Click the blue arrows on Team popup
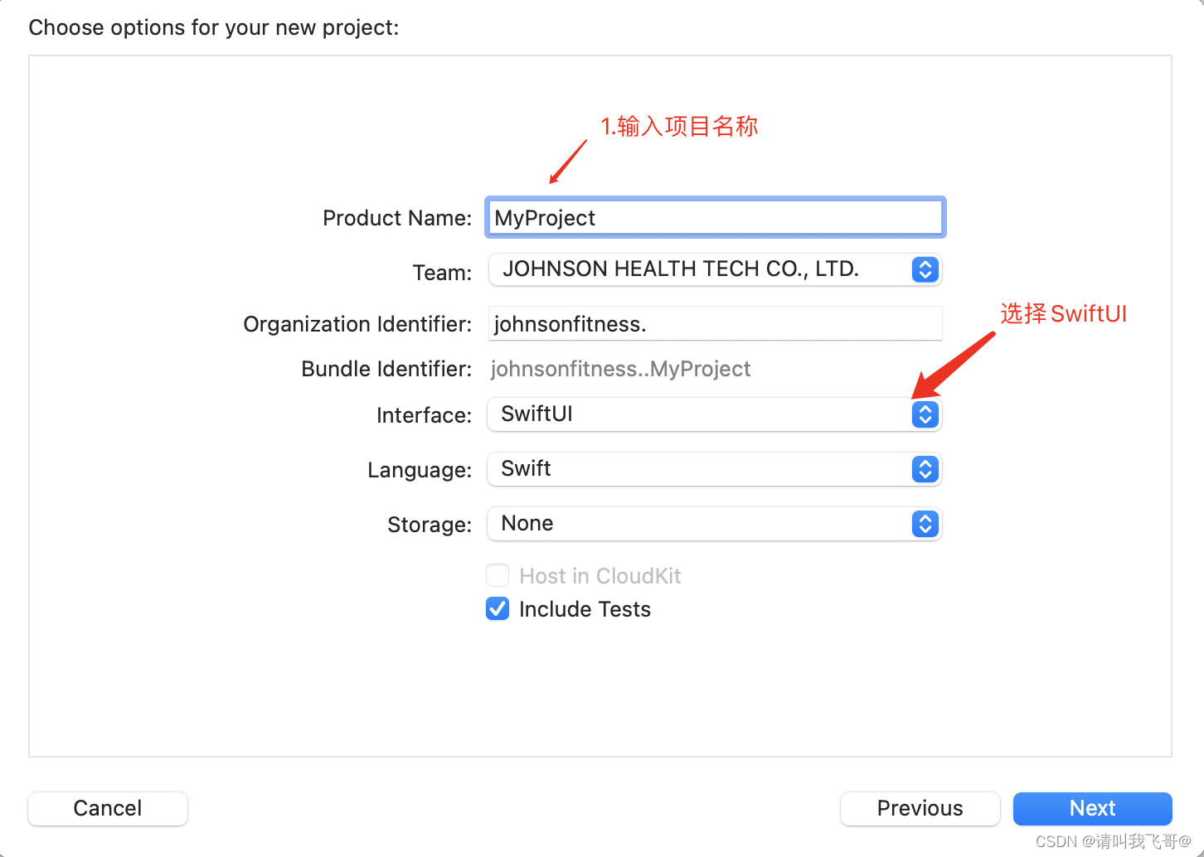 [x=925, y=269]
